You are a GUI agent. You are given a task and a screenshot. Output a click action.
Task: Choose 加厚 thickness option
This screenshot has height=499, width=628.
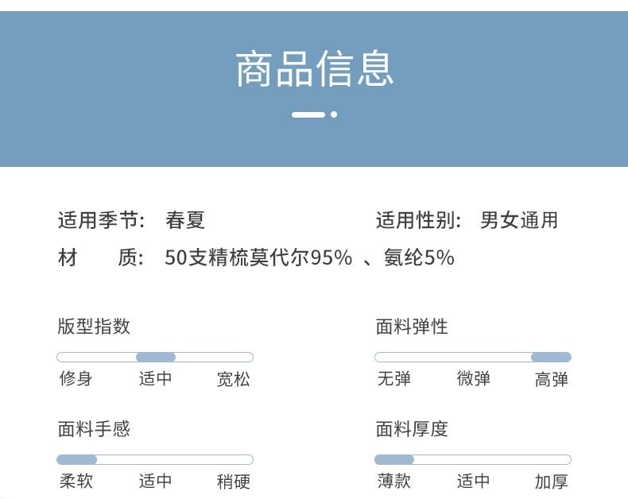[x=552, y=482]
